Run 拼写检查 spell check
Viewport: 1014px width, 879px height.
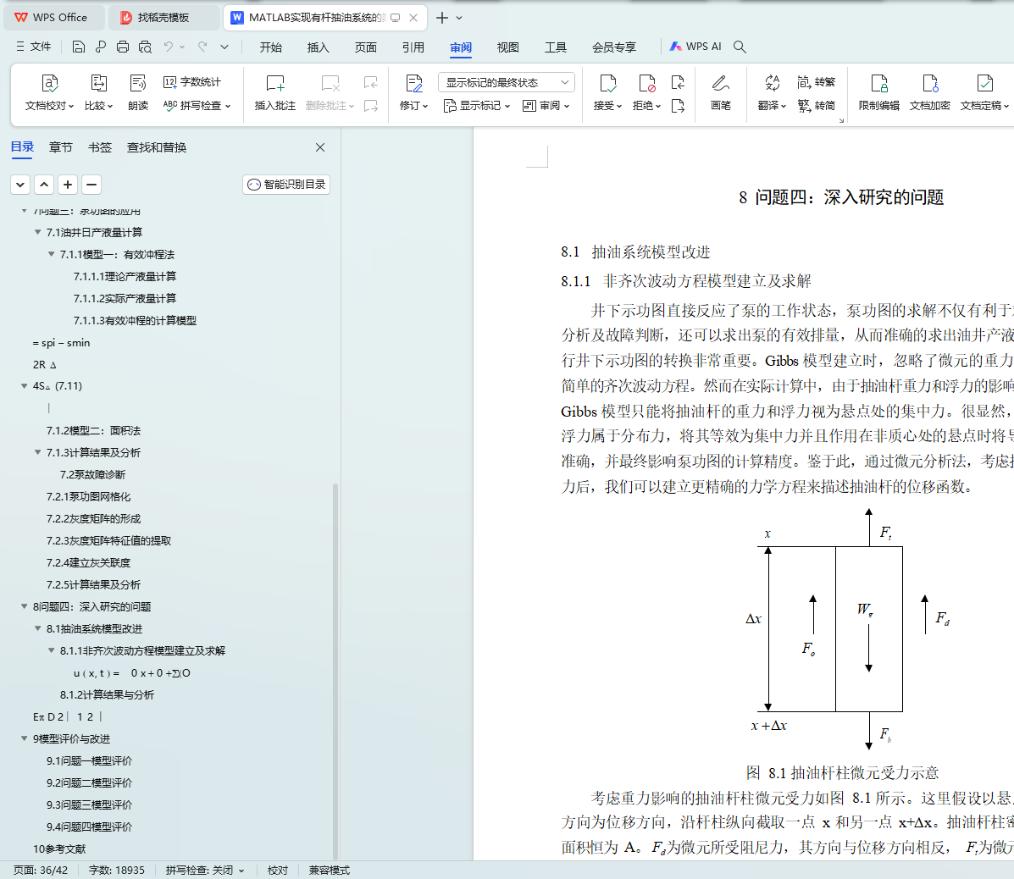coord(197,105)
